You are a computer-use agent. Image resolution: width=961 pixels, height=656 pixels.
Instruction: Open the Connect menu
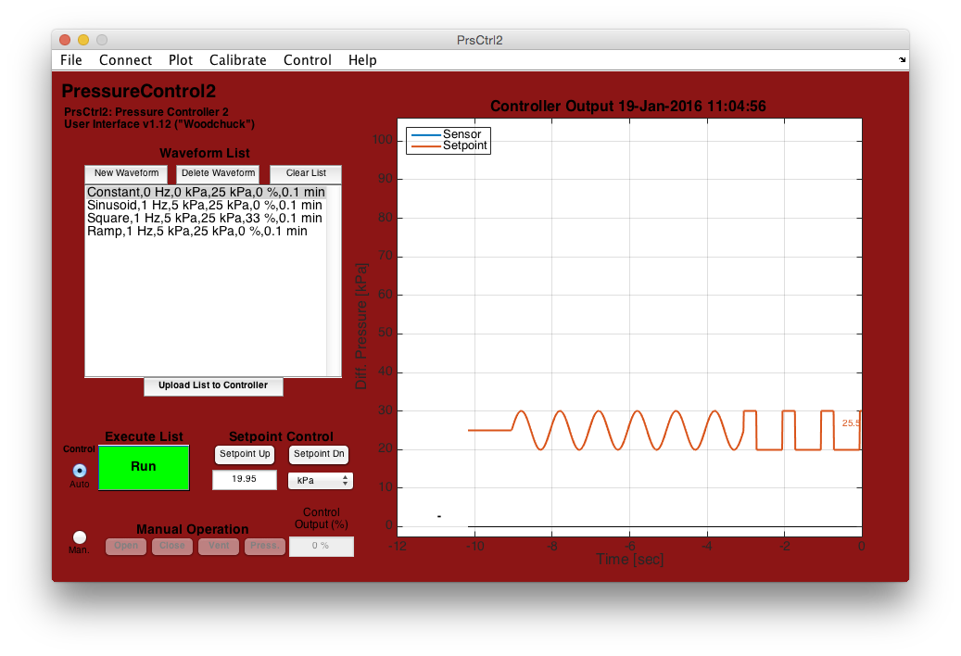click(125, 60)
